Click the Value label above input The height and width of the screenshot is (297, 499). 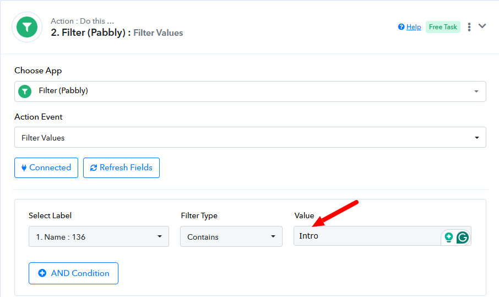click(x=304, y=215)
